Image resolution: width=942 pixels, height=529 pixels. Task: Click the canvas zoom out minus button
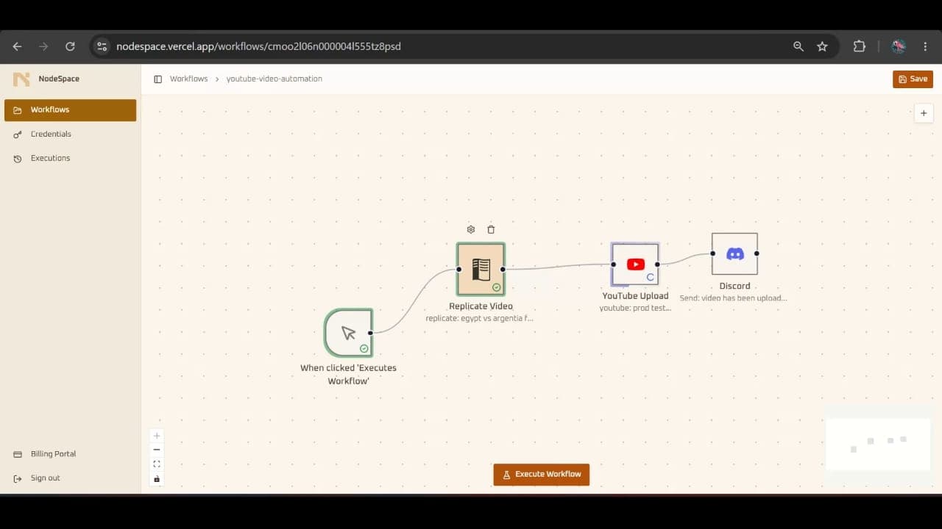tap(157, 450)
